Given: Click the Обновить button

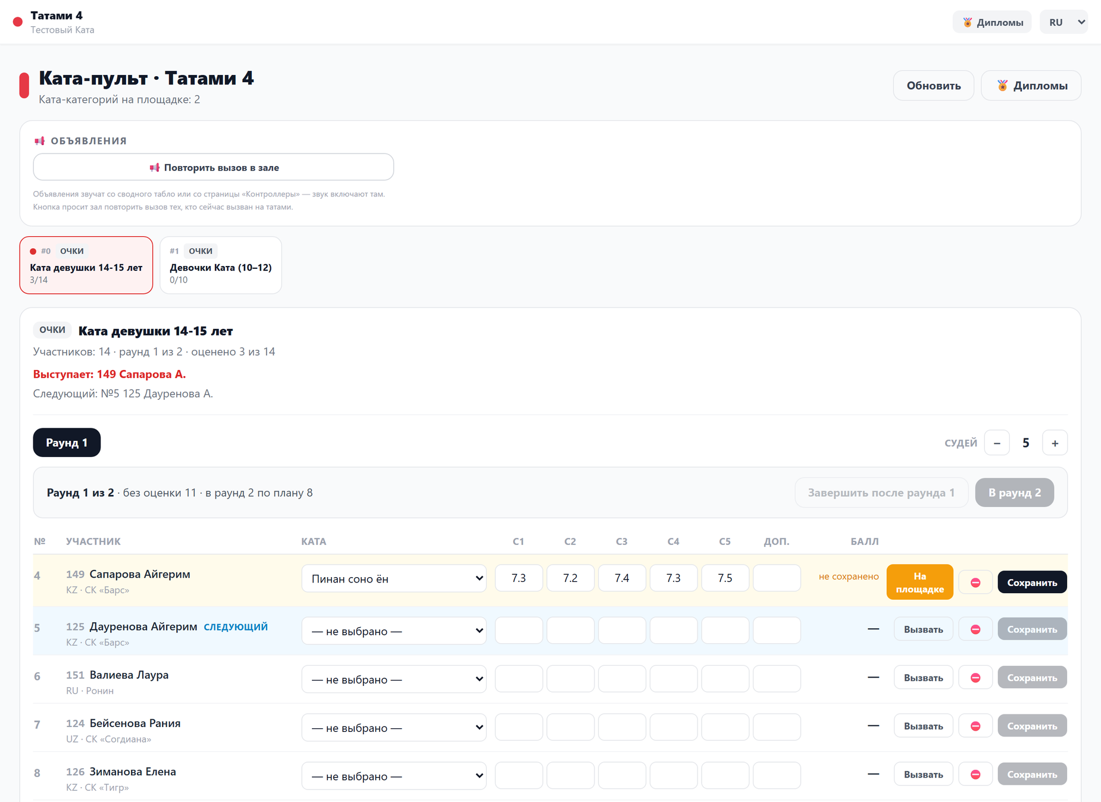Looking at the screenshot, I should tap(933, 86).
